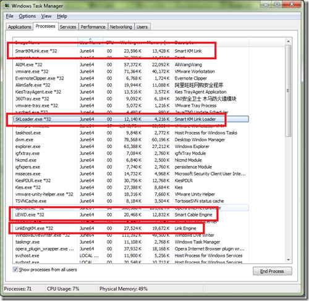Screen dimensions: 309x301
Task: Click the LOCAL user name of svchost.exe
Action: 89,255
